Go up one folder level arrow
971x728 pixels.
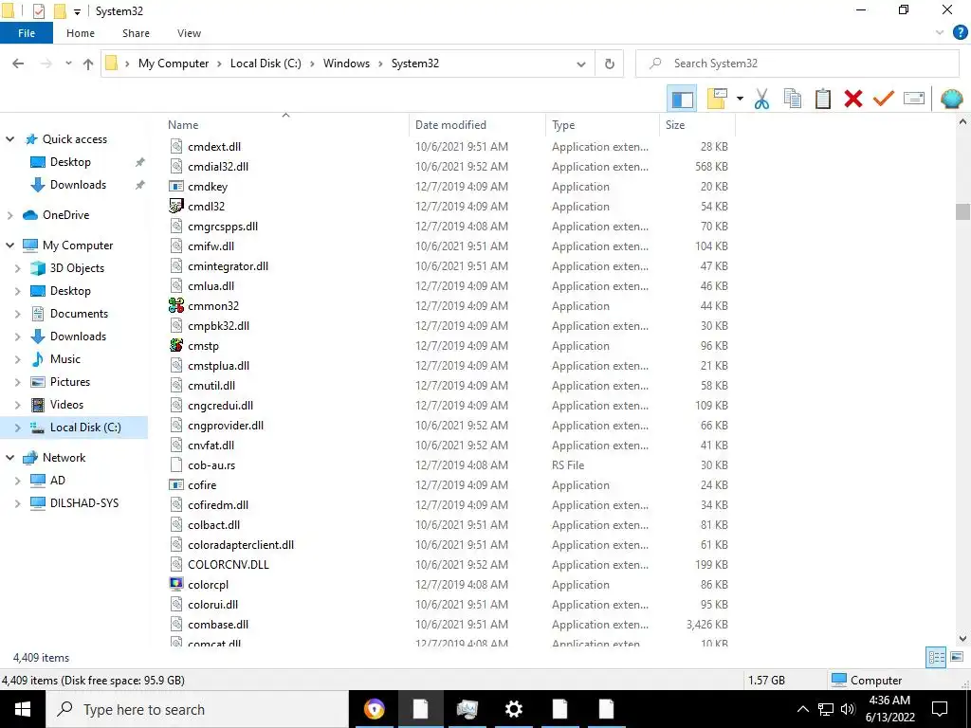pyautogui.click(x=88, y=64)
